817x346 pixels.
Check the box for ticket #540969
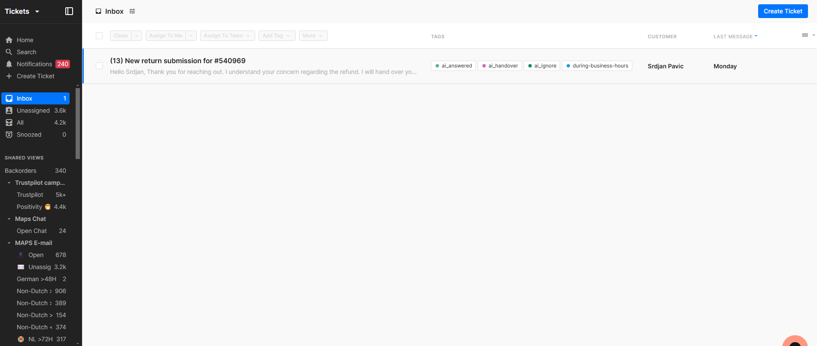99,66
